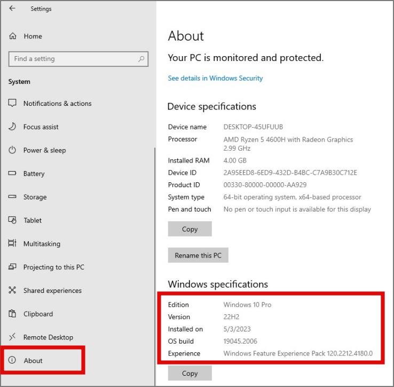Go back with the arrow icon
Screen dimensions: 394x387
12,9
